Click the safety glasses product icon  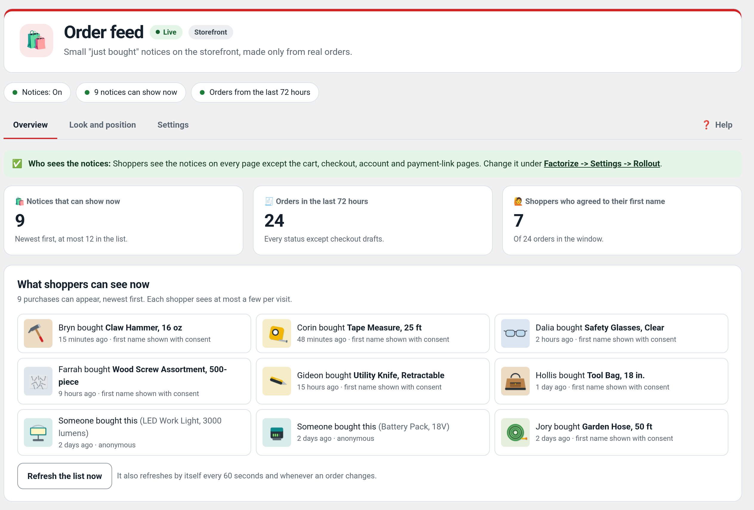[515, 333]
